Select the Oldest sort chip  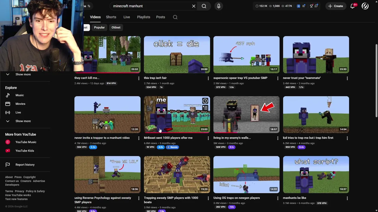tap(116, 27)
